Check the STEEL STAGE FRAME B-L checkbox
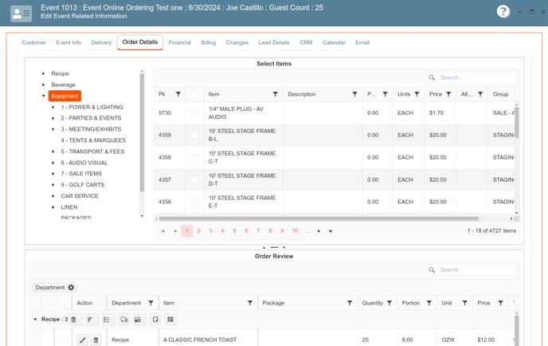 194,135
